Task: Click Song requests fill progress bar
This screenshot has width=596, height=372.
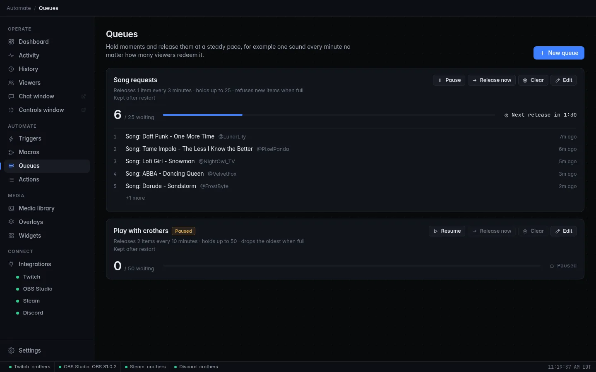Action: 329,115
